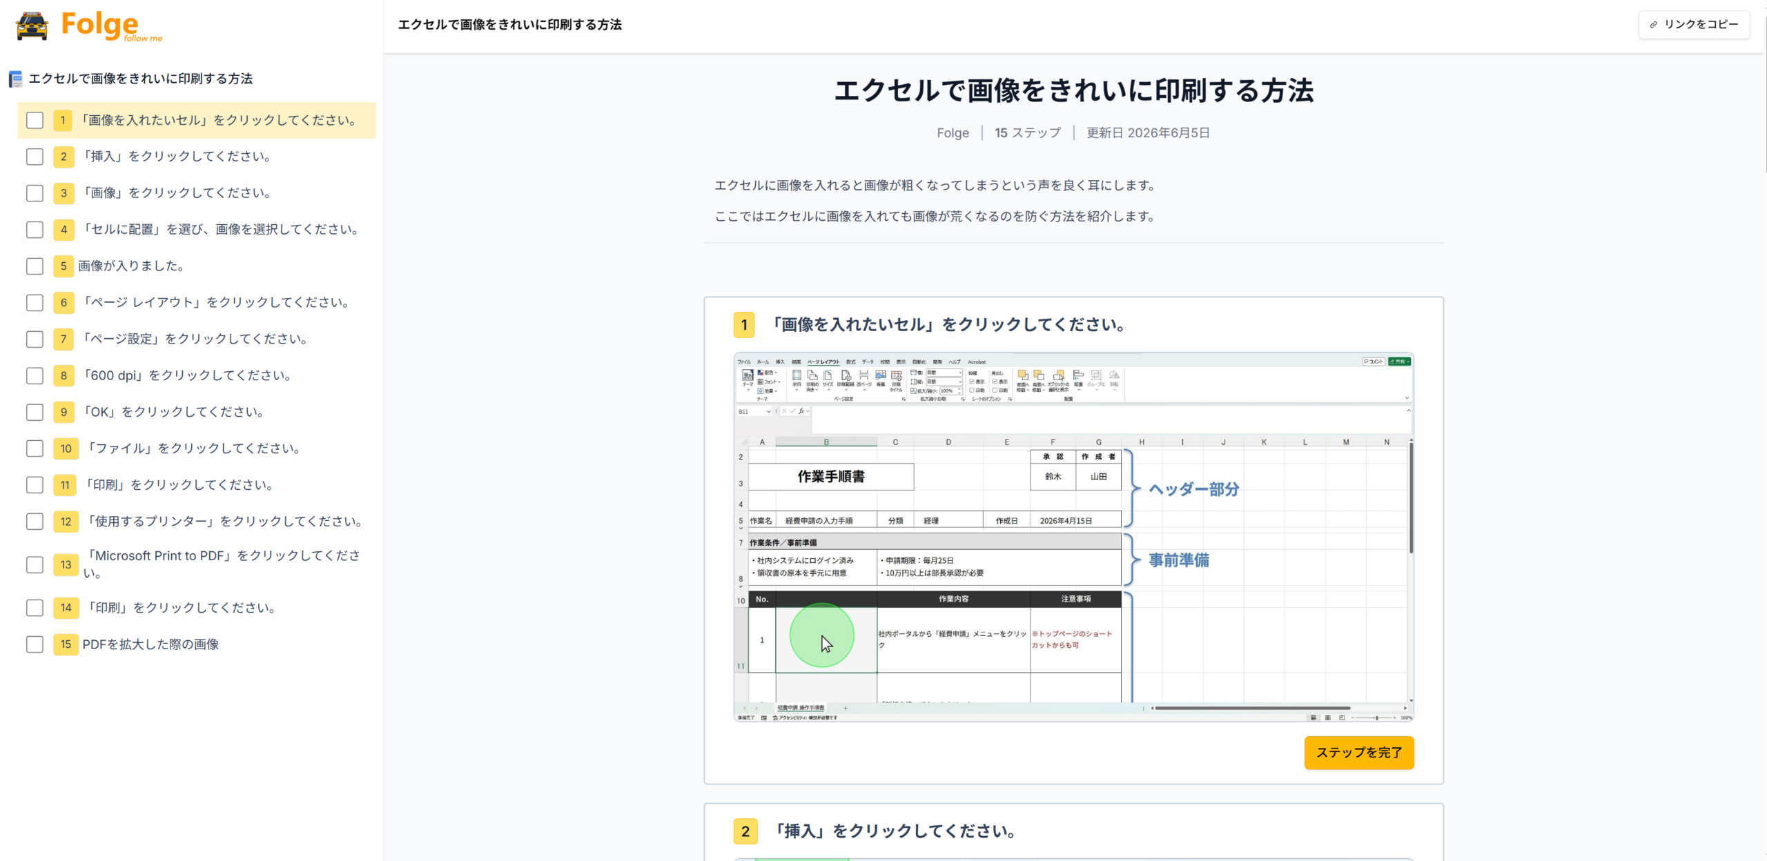Click the 更新日 2026年6月5日 text
The height and width of the screenshot is (861, 1767).
coord(1148,133)
